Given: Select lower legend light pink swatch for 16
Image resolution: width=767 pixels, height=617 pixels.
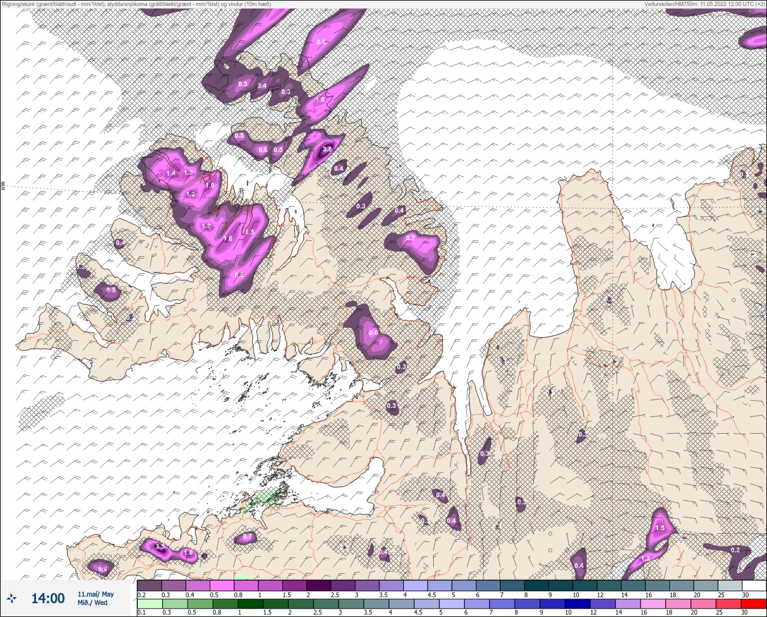Looking at the screenshot, I should [654, 603].
